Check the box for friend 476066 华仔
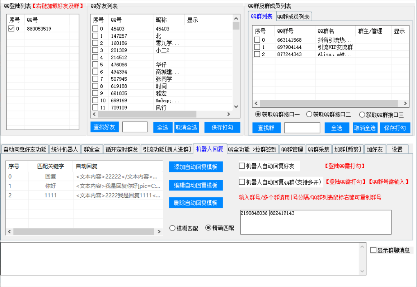417x287 pixels. (x=95, y=65)
